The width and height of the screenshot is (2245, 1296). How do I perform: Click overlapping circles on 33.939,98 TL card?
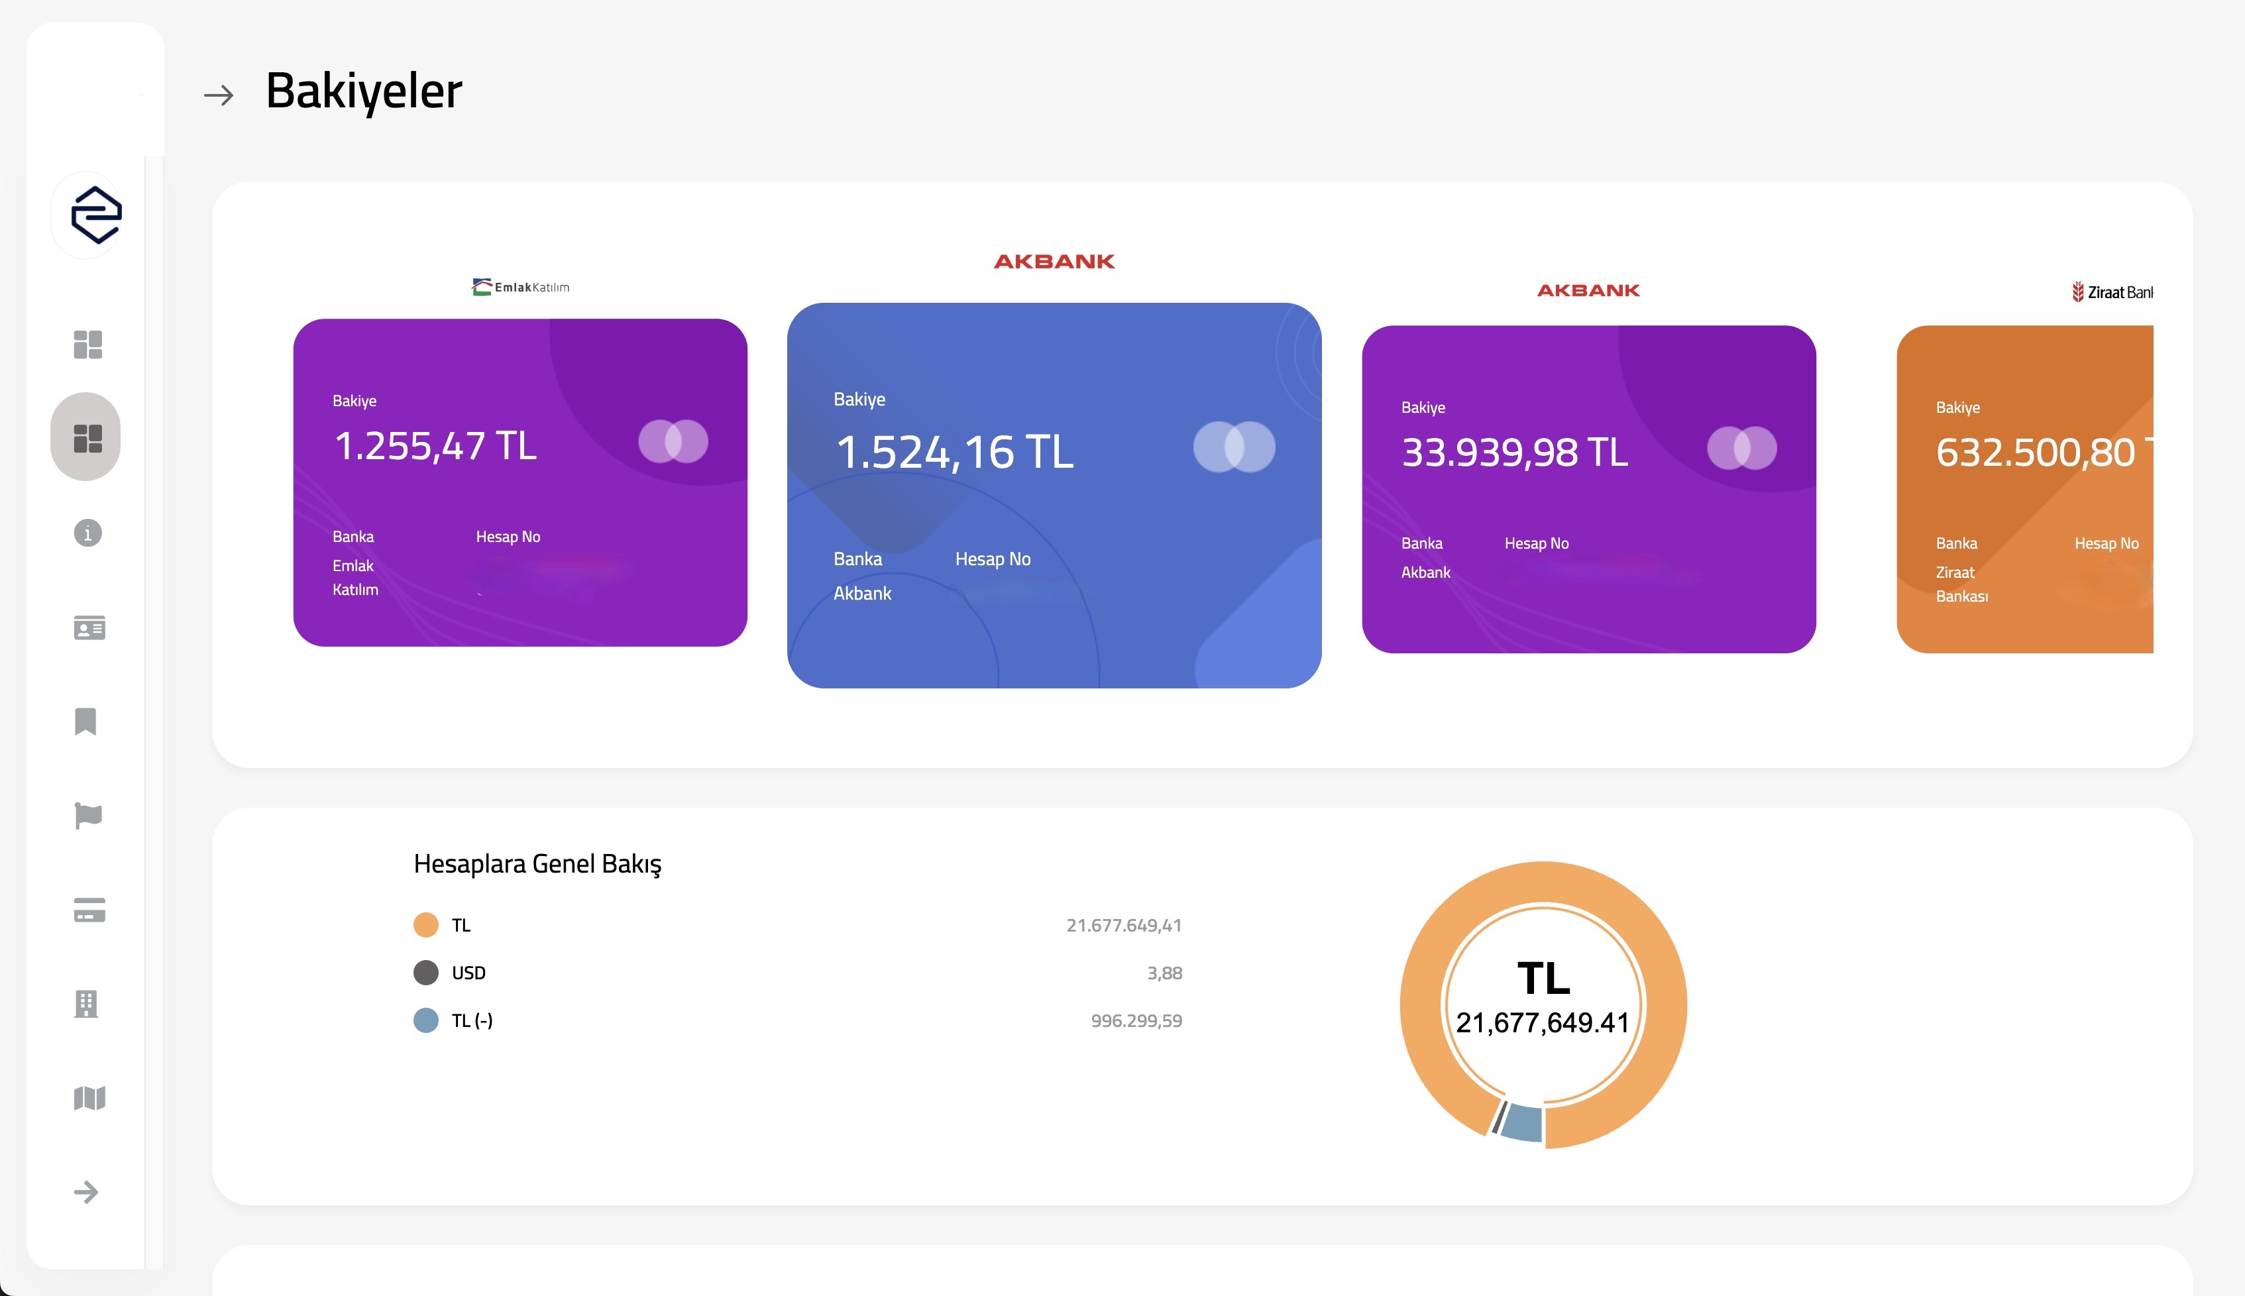click(x=1741, y=448)
